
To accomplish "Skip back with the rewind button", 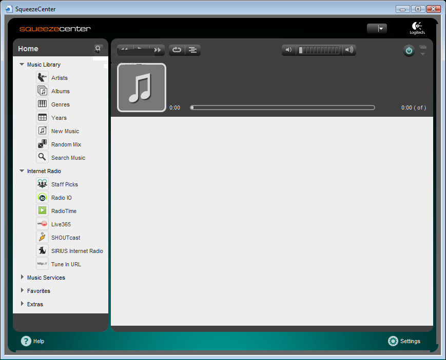I will pyautogui.click(x=124, y=49).
